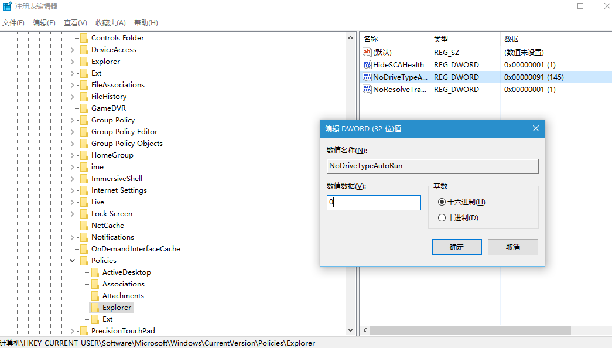Cancel the dialog with 取消
Image resolution: width=612 pixels, height=348 pixels.
512,247
